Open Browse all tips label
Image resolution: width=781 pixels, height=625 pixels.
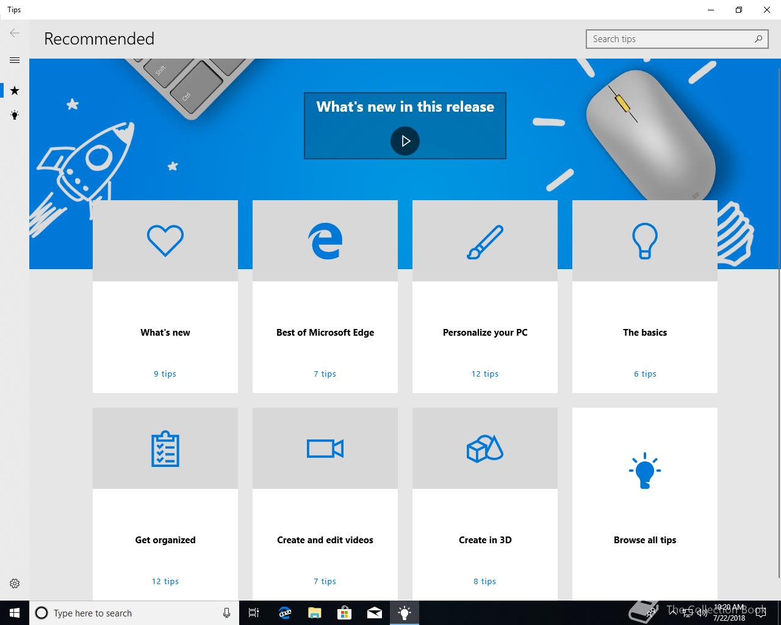tap(645, 540)
